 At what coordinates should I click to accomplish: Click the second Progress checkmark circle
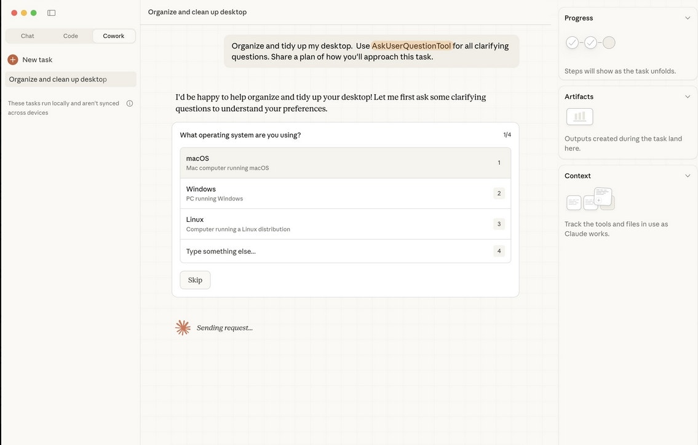click(x=590, y=42)
